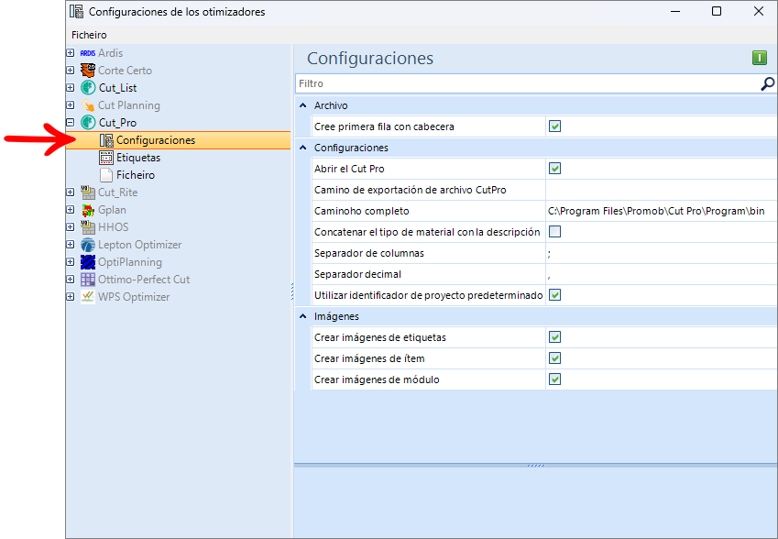Select the Cut_List optimizer label
Screen dimensions: 778x539
point(117,88)
